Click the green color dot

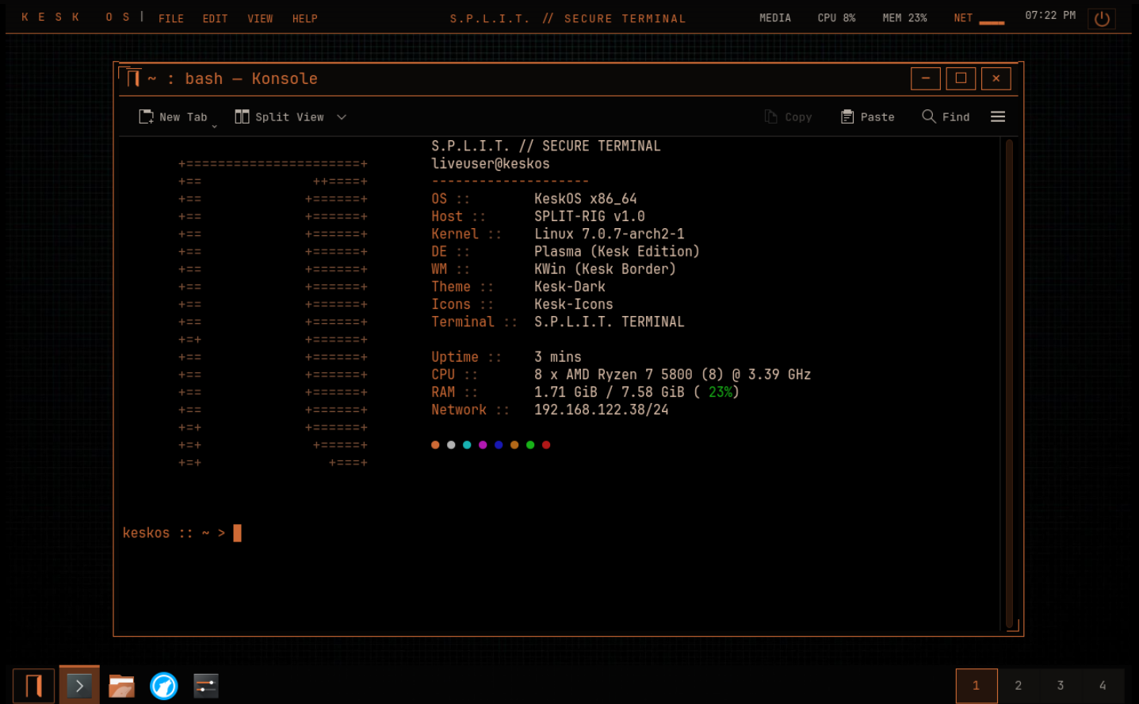pyautogui.click(x=530, y=445)
